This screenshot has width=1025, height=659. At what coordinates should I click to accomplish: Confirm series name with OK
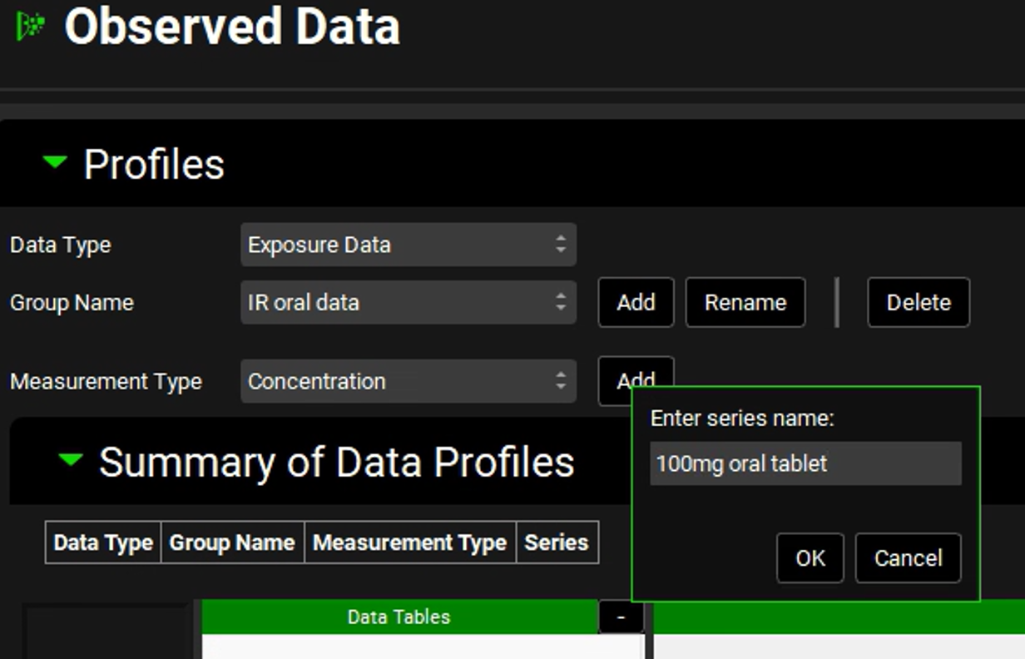coord(810,557)
